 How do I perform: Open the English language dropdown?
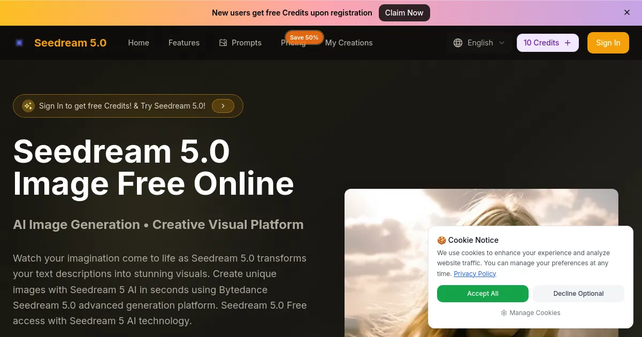click(479, 43)
